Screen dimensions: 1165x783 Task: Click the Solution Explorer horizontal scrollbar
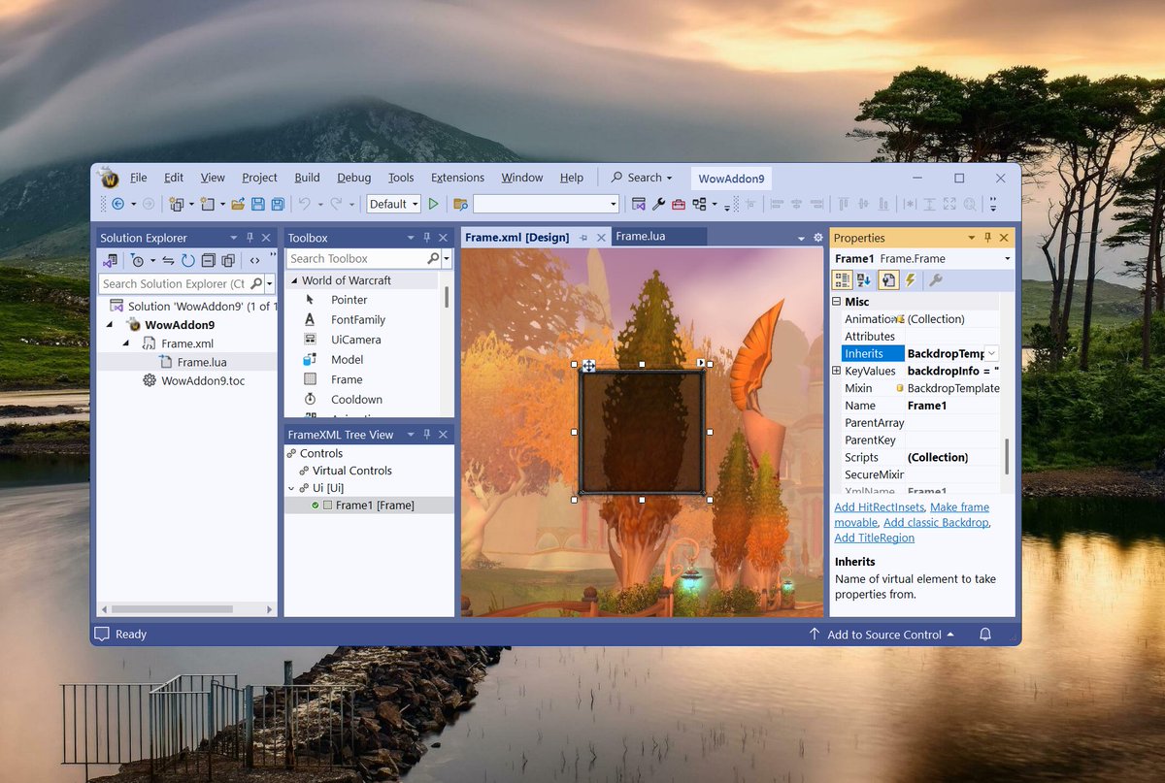click(186, 609)
